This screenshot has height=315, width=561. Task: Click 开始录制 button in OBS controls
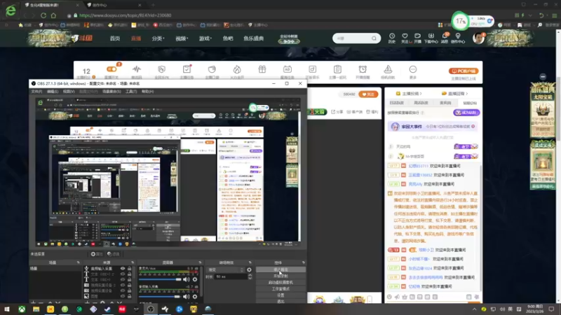[281, 276]
